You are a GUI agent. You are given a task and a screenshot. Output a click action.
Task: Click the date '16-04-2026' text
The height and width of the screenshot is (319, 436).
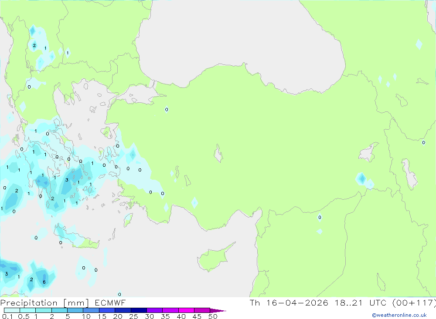[x=297, y=302]
